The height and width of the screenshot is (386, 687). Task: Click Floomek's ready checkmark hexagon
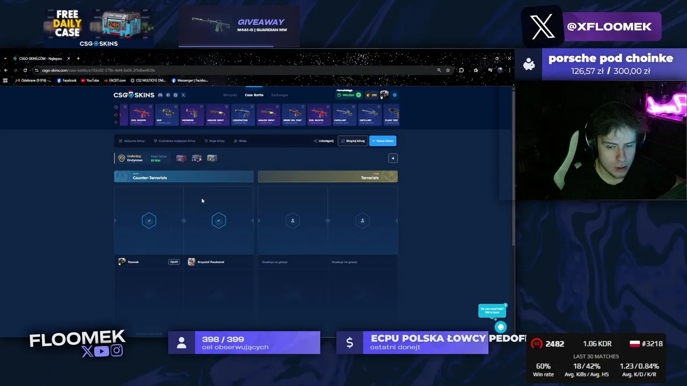149,220
